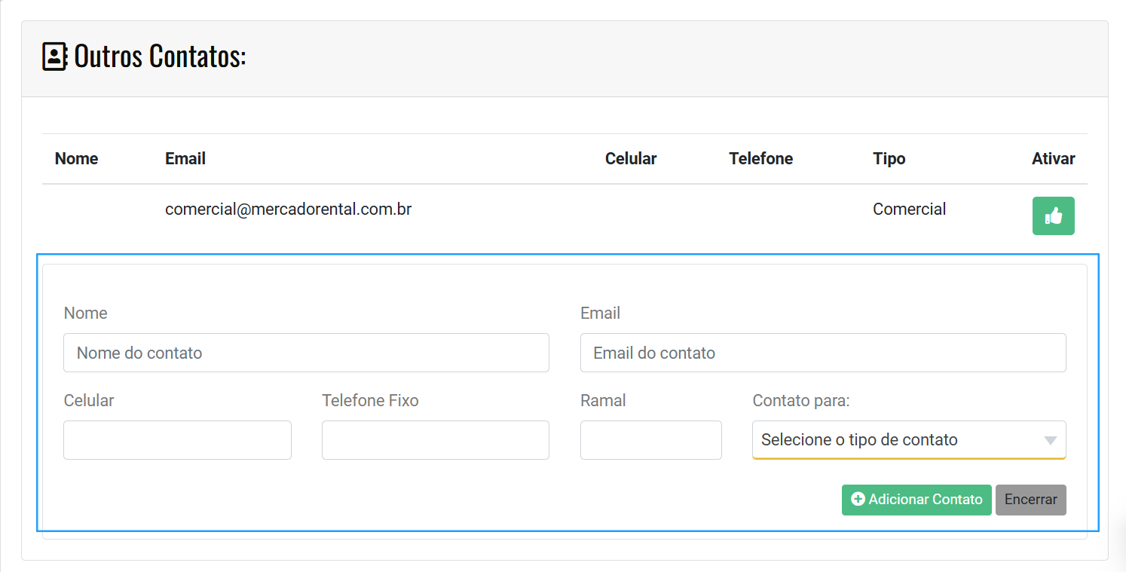1126x572 pixels.
Task: Click the Encerrar button
Action: tap(1030, 500)
